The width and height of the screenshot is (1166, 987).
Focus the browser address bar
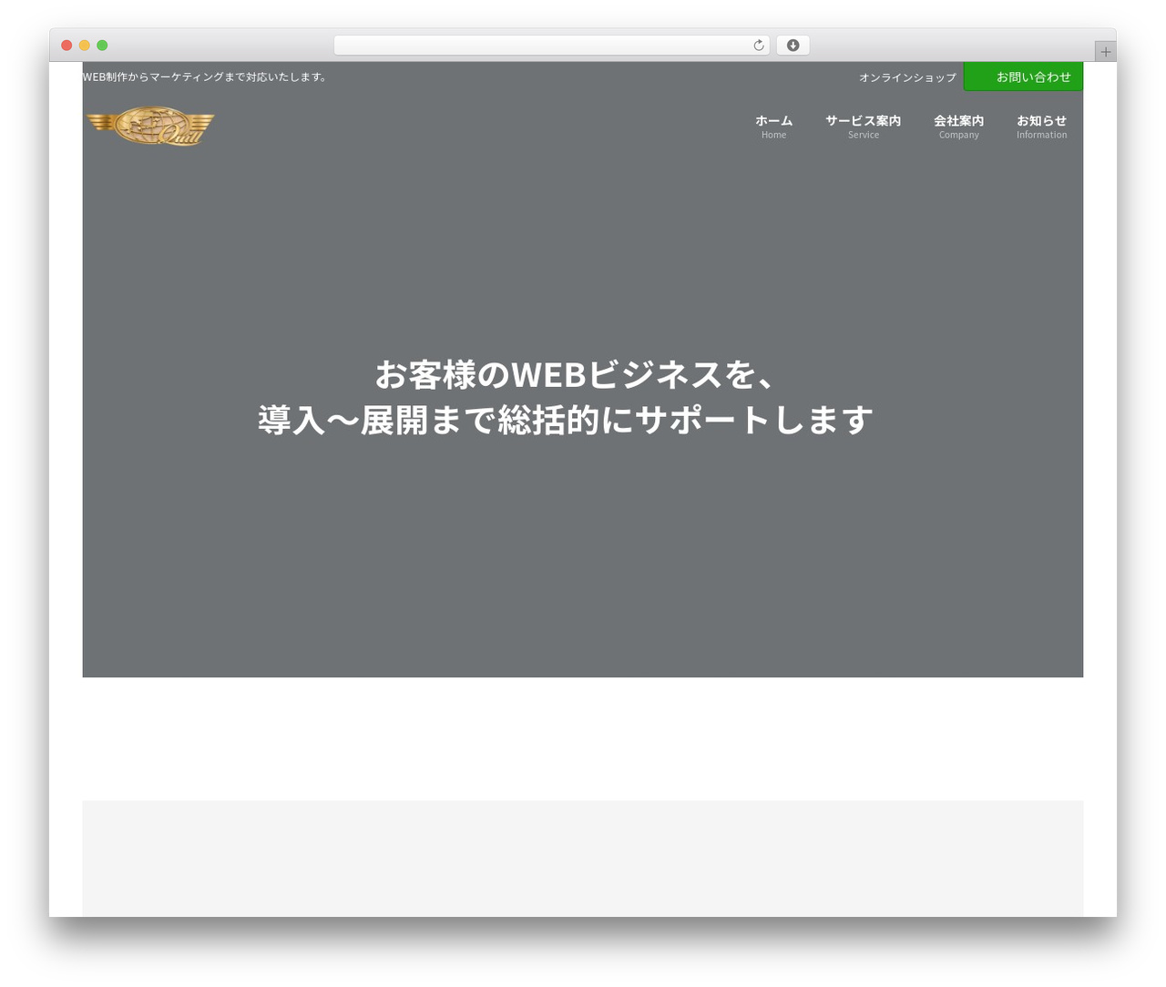click(551, 46)
